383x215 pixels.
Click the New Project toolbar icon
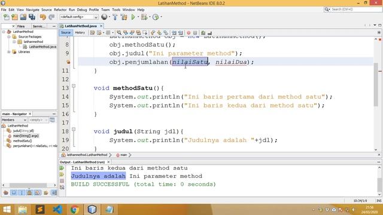(x=14, y=17)
